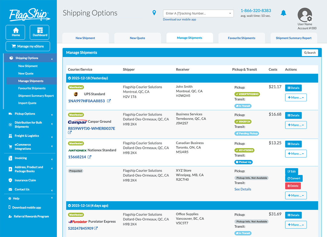Click the Canpar logo on the Ground shipment
Image resolution: width=327 pixels, height=237 pixels.
78,122
